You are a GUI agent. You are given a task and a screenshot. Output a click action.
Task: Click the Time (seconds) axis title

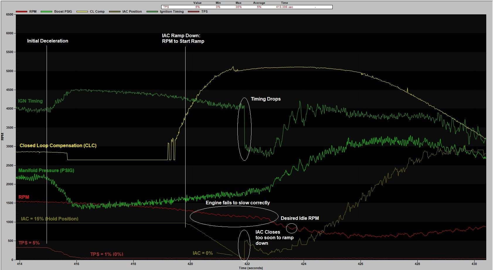(251, 268)
